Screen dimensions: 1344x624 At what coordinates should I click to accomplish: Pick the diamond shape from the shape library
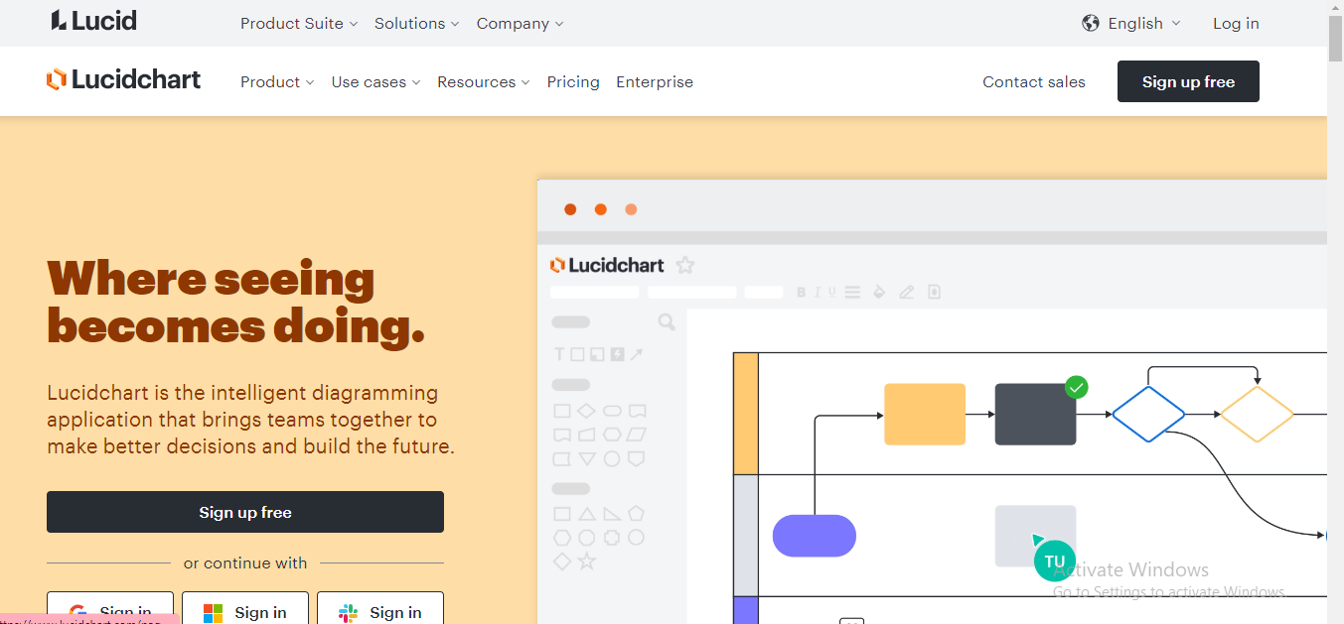pyautogui.click(x=585, y=410)
